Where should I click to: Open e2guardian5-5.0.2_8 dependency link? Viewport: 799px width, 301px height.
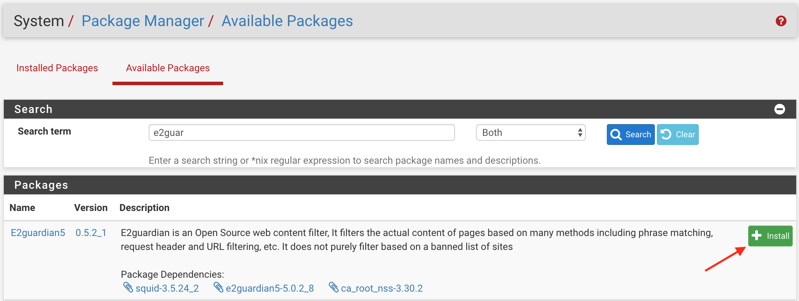click(270, 288)
